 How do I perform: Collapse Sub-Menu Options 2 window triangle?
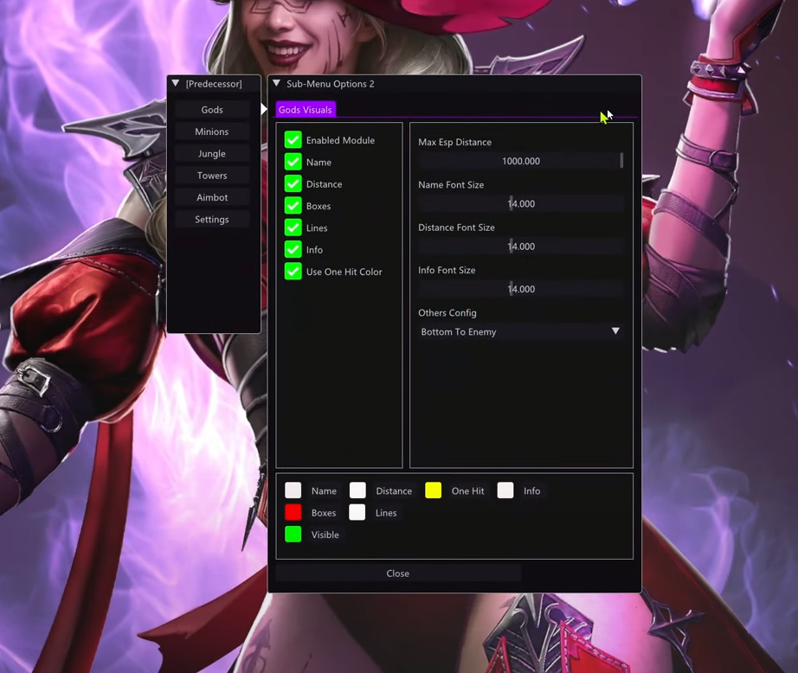[x=276, y=84]
